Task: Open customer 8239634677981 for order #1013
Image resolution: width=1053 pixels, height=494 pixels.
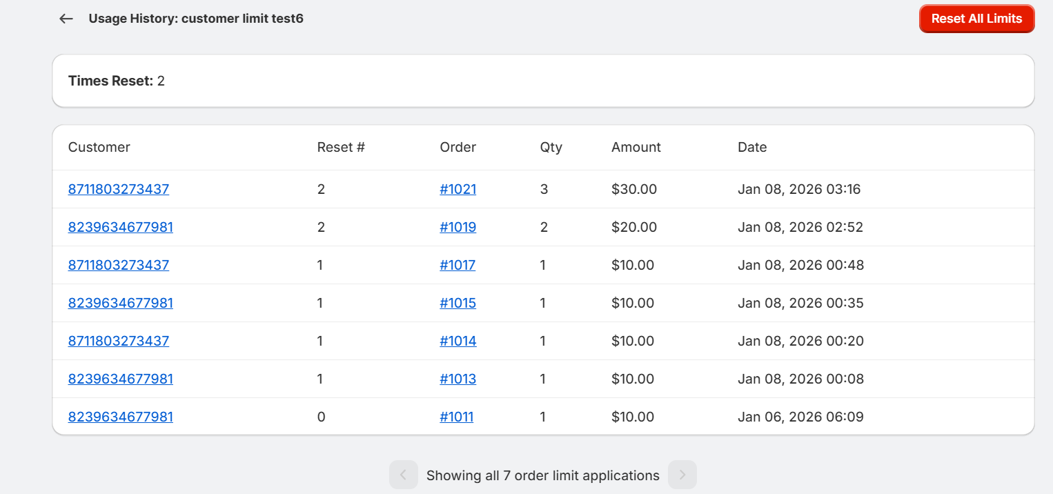Action: (x=121, y=379)
